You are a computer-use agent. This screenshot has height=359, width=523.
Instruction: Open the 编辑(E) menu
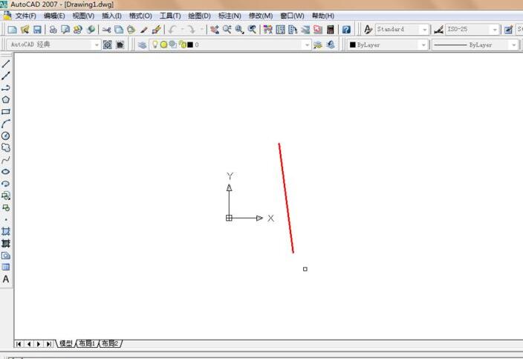54,16
